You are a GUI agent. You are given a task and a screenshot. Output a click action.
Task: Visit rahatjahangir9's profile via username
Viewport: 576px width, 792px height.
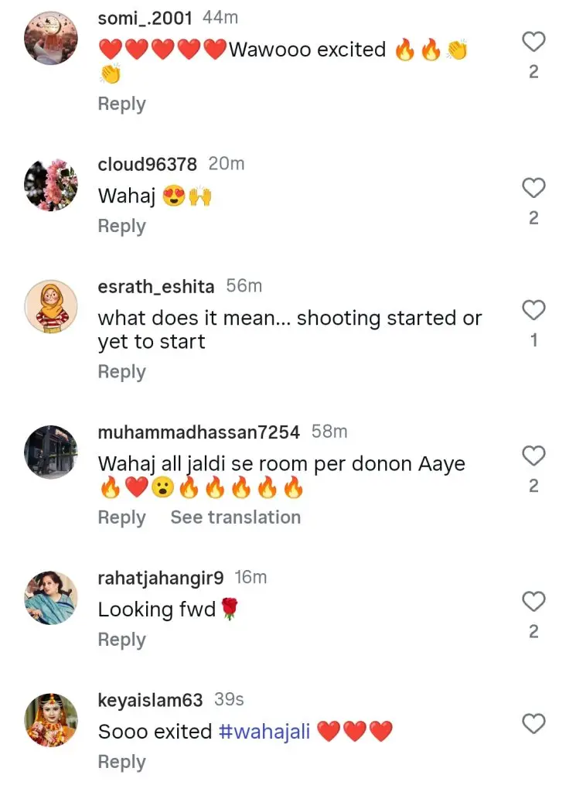point(161,578)
